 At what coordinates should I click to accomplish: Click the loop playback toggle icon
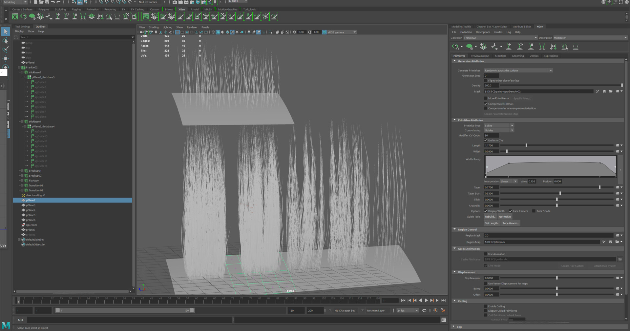(x=424, y=310)
